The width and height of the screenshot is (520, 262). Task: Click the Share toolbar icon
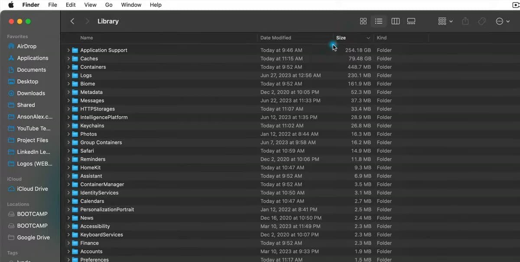point(465,21)
